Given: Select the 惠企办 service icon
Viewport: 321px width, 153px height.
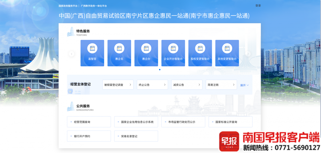Looking at the screenshot, I should pos(146,48).
